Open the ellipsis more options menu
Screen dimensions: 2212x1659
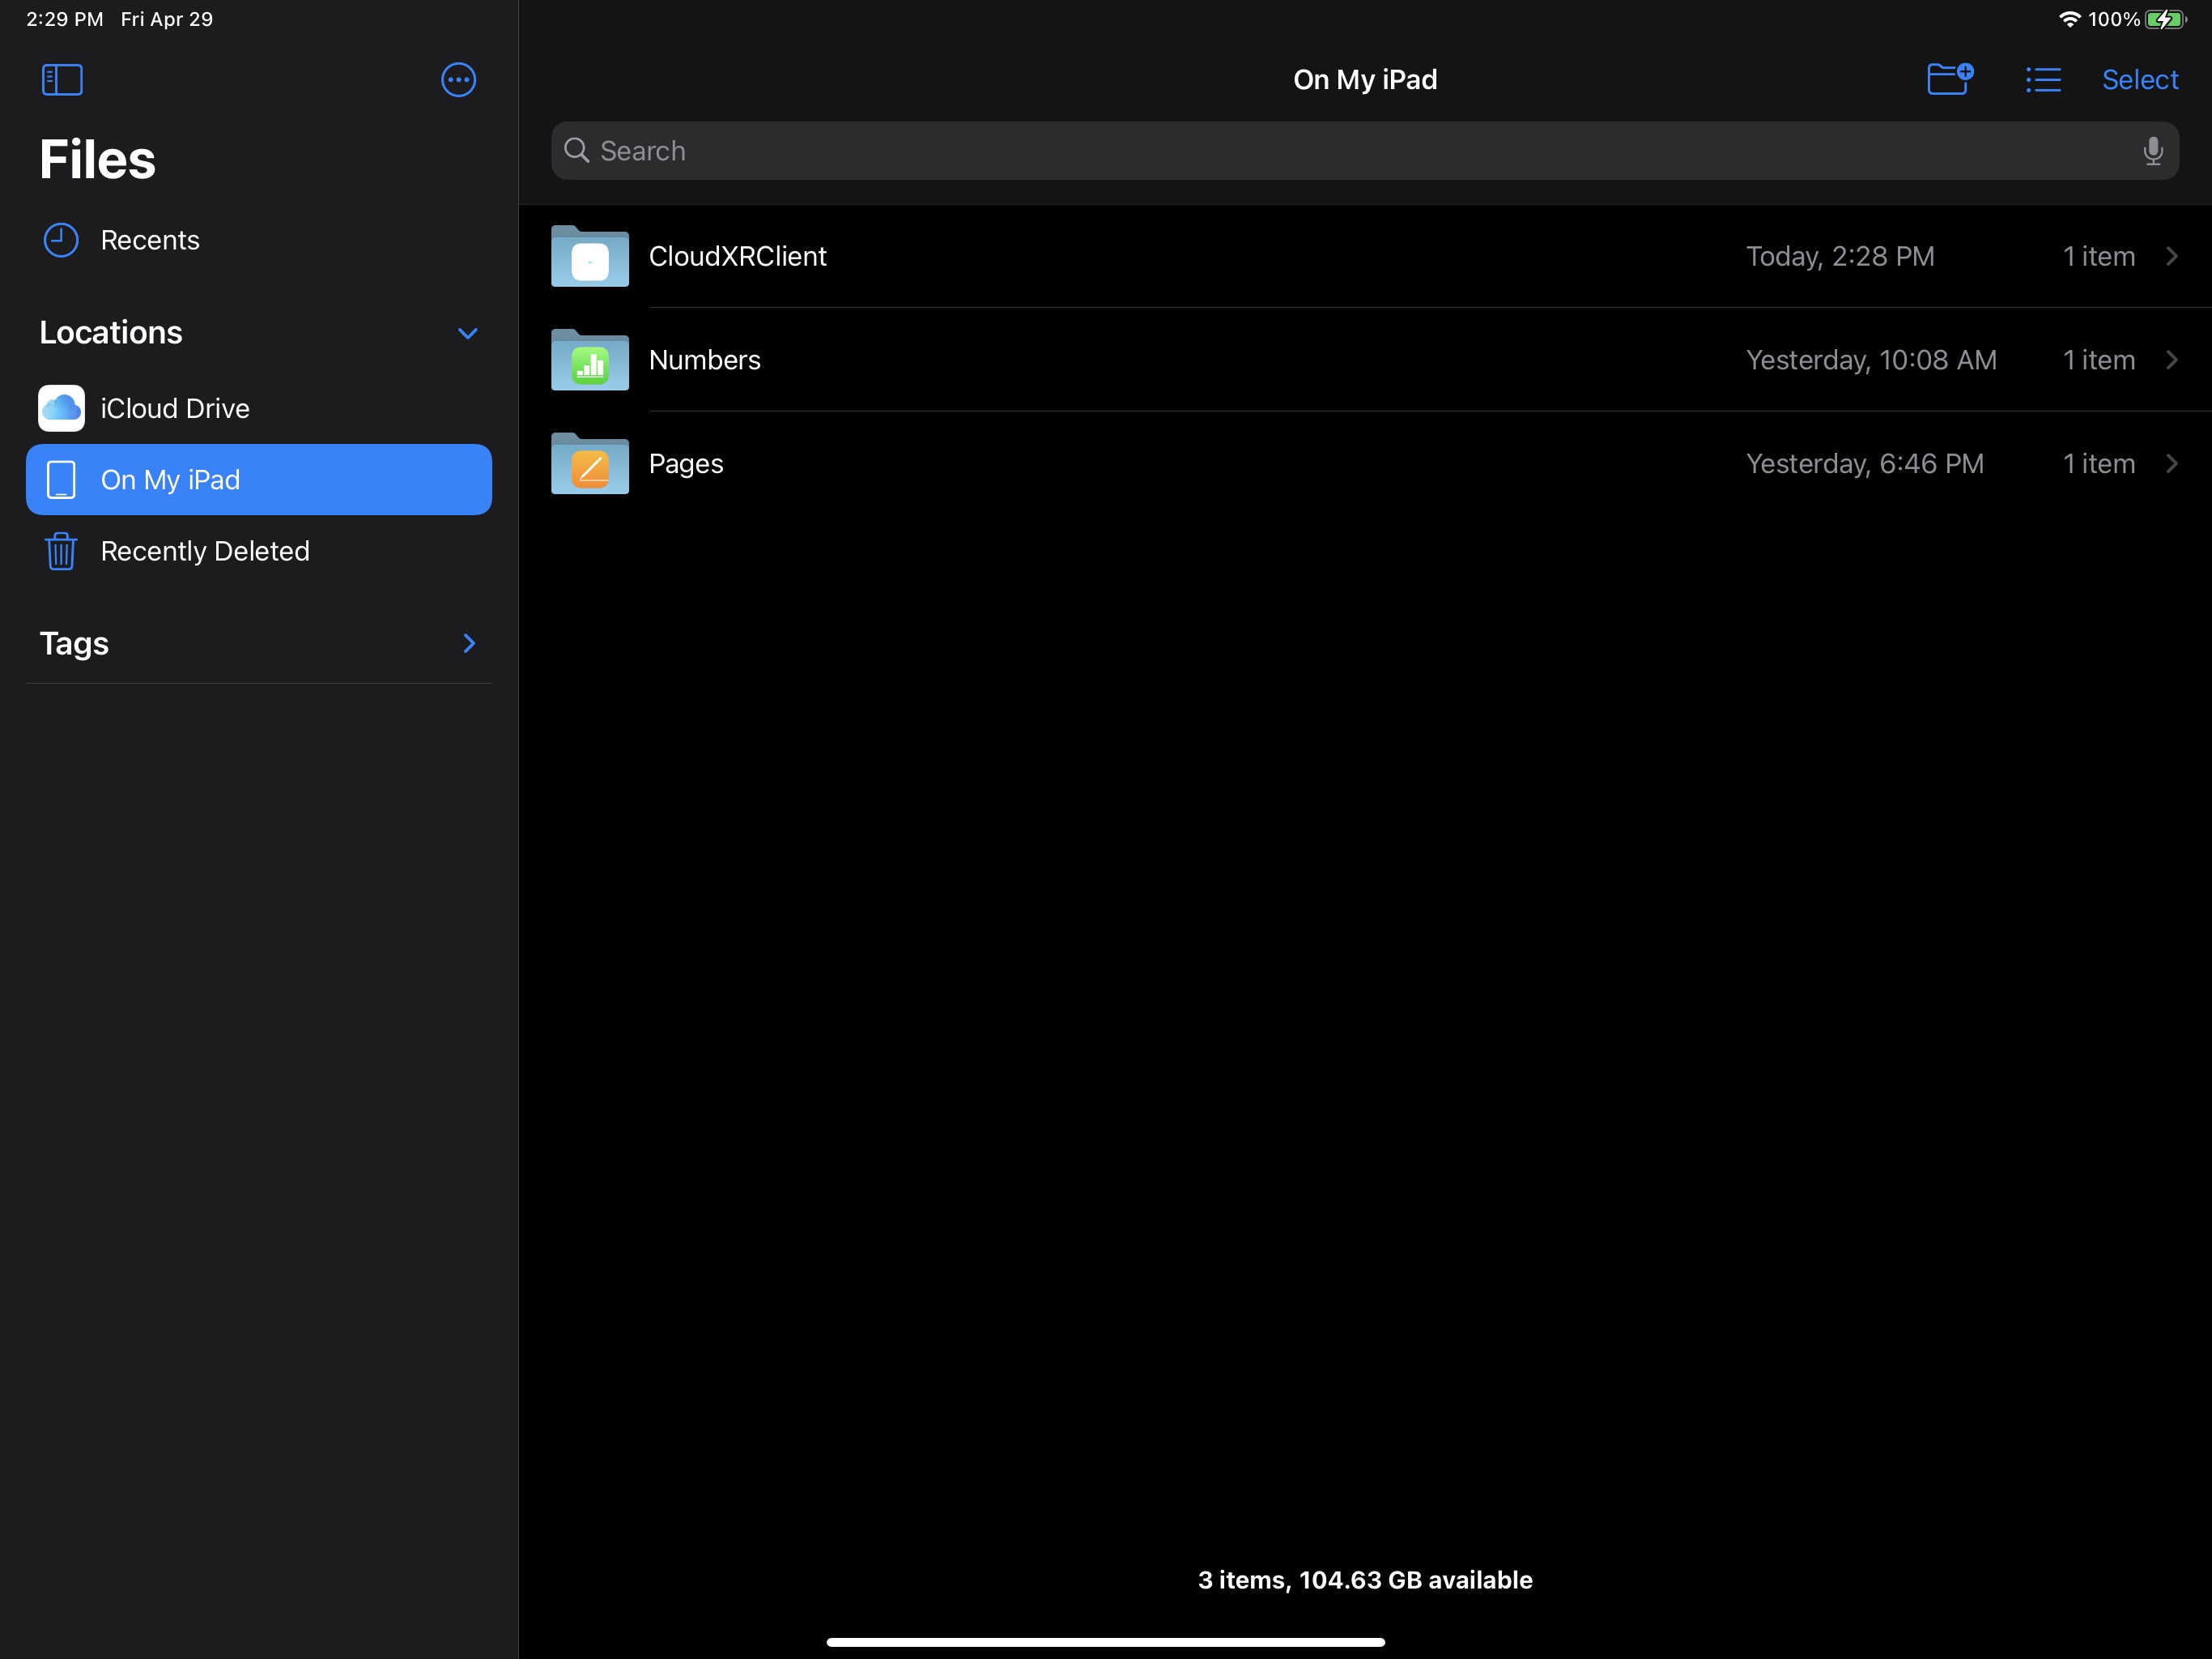tap(458, 79)
